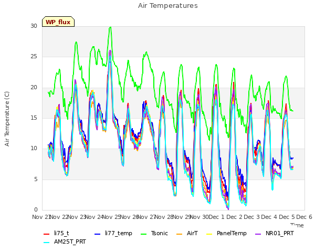Viewport: 336px width, 252px height.
Task: Click the purple NR01_PRT legend swatch
Action: point(258,234)
